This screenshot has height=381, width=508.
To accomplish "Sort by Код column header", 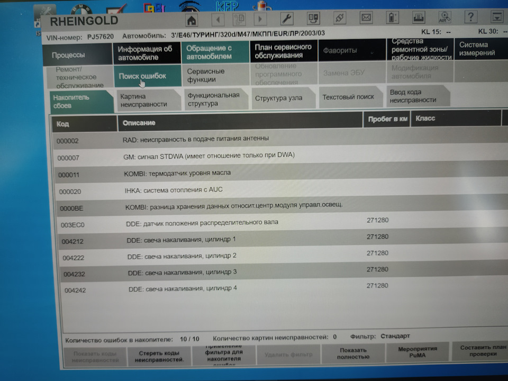I will 84,124.
